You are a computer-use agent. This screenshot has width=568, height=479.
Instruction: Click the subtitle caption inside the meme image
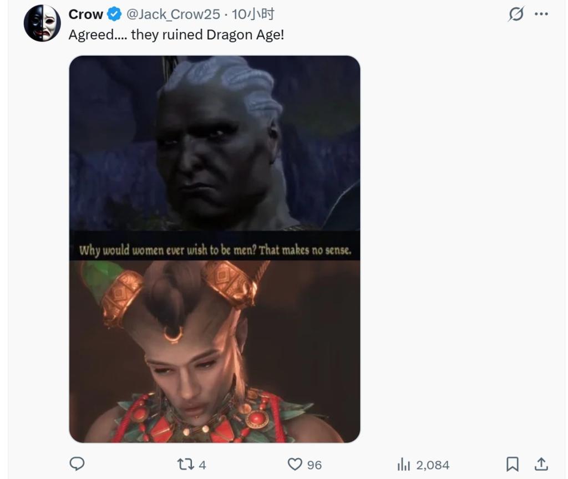pos(215,250)
